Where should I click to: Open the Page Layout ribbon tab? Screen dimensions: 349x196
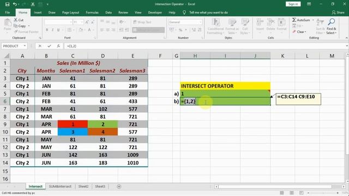pos(70,13)
